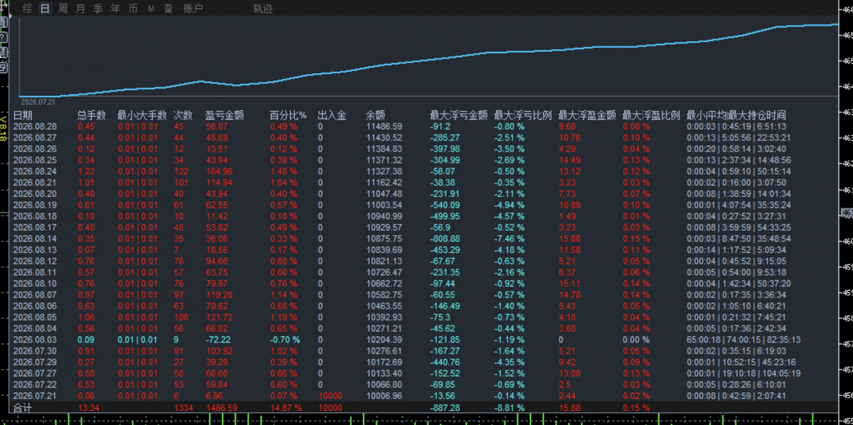Click the percentage -0.70 % cell
This screenshot has height=425, width=853.
[284, 340]
